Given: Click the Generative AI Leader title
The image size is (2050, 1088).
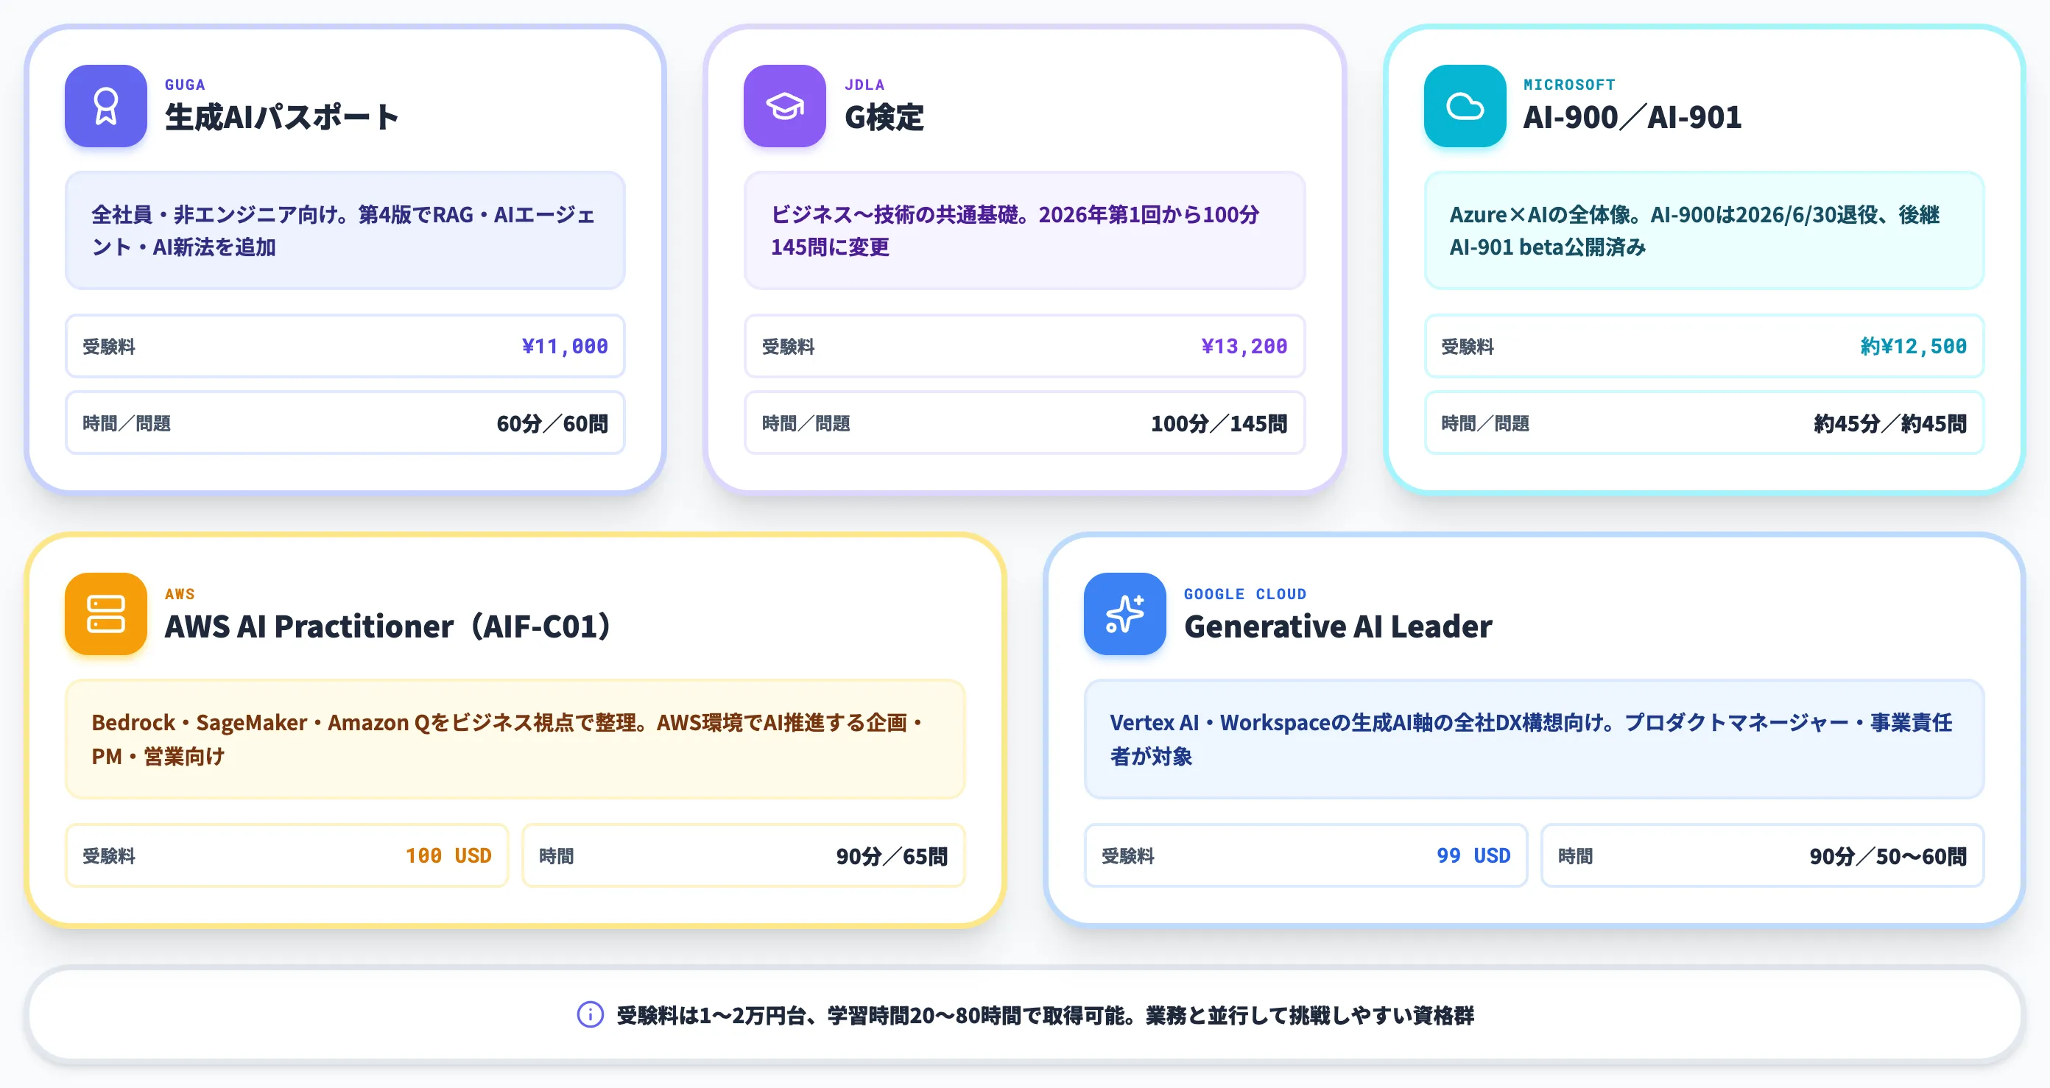Looking at the screenshot, I should [1338, 626].
